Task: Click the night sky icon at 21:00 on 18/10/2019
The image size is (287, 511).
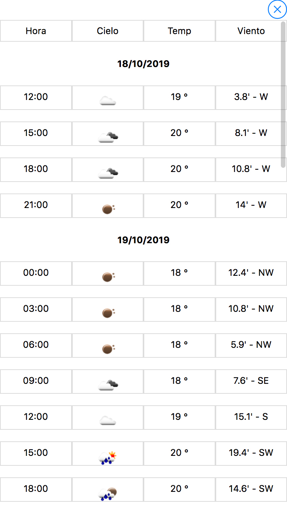Action: click(x=108, y=209)
